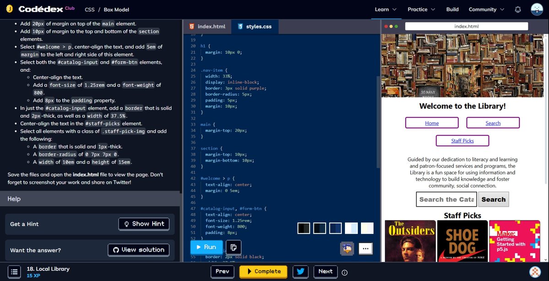
Task: Click the 'Welcome to the Library!' heading
Action: coord(463,106)
